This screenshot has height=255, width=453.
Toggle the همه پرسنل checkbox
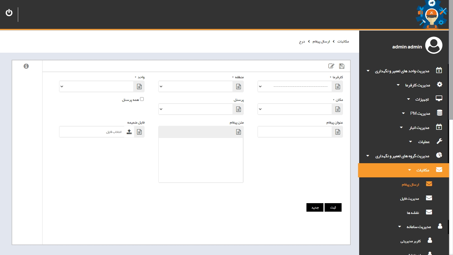142,99
